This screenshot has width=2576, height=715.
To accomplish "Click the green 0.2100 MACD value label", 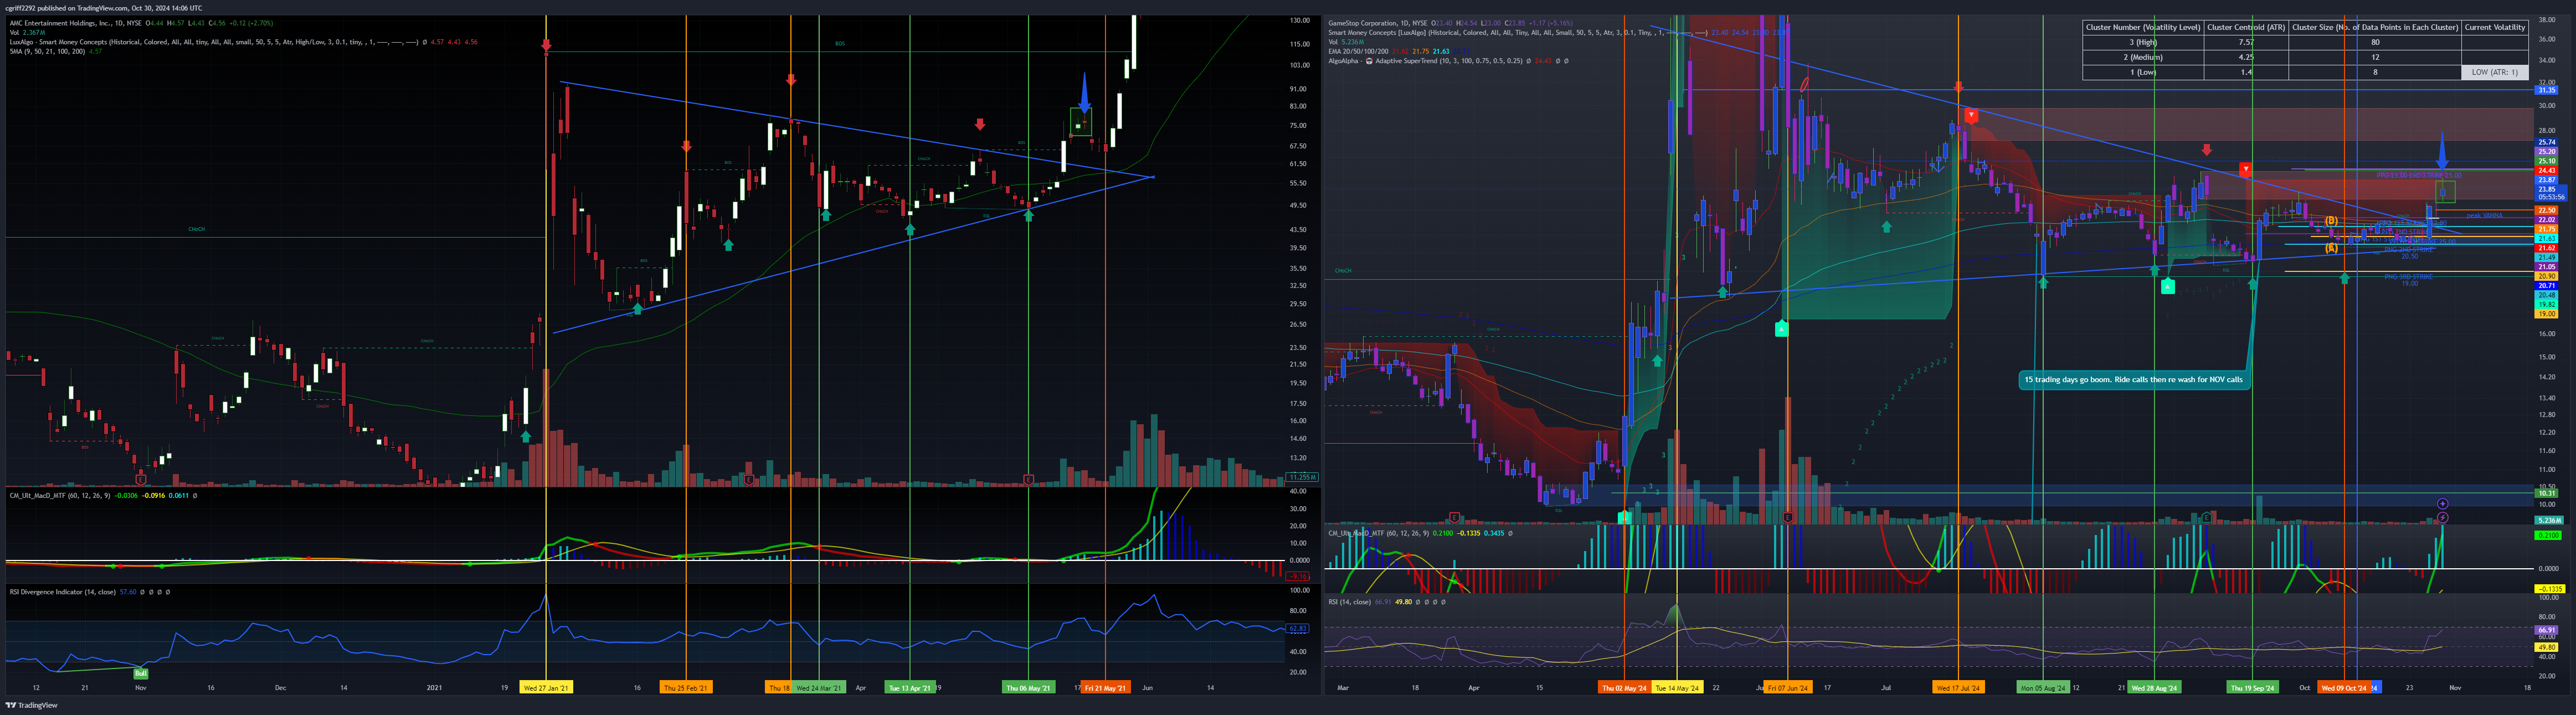I will pos(2547,535).
